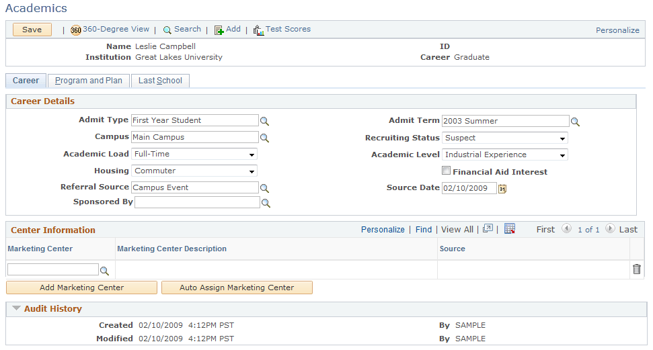The image size is (653, 350).
Task: Switch to the Last School tab
Action: click(160, 81)
